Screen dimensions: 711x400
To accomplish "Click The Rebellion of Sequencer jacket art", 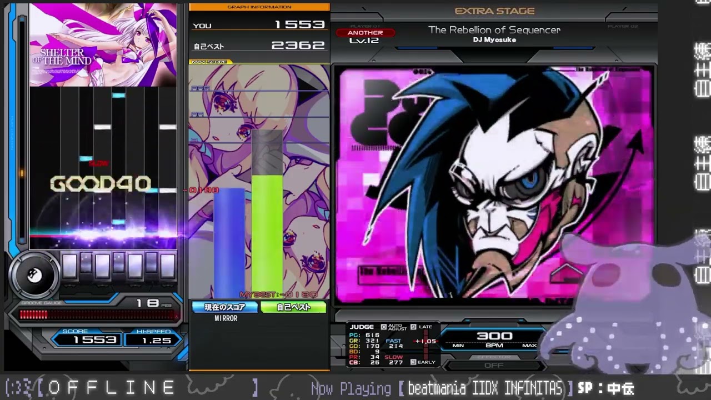I will [x=494, y=185].
